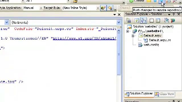Switch to Class View tab
This screenshot has height=102, width=182.
tap(165, 94)
